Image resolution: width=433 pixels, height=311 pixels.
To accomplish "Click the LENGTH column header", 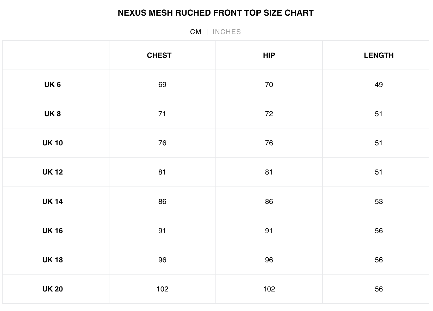I will click(379, 55).
